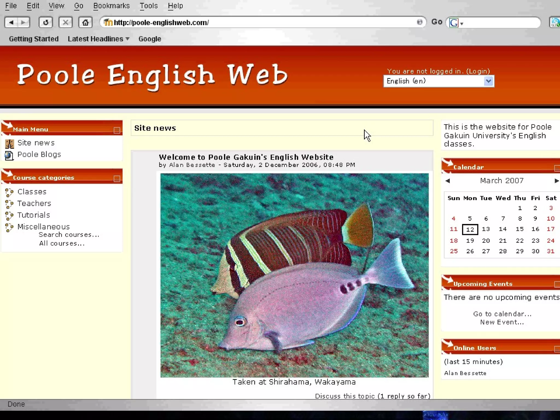The height and width of the screenshot is (420, 560).
Task: Collapse the Course categories block
Action: [x=117, y=179]
